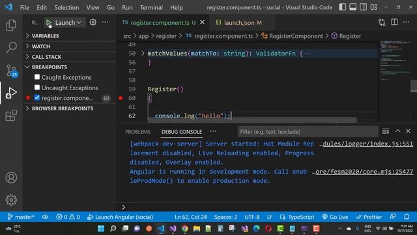
Task: Open the Launch configuration dropdown
Action: coord(68,23)
